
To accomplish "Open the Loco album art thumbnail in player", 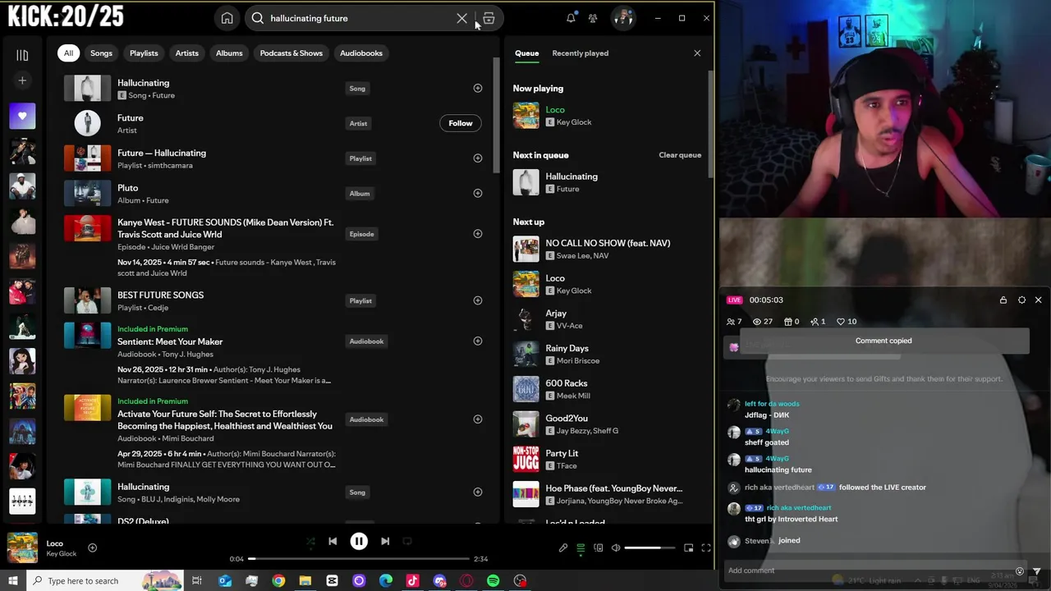I will pyautogui.click(x=22, y=547).
